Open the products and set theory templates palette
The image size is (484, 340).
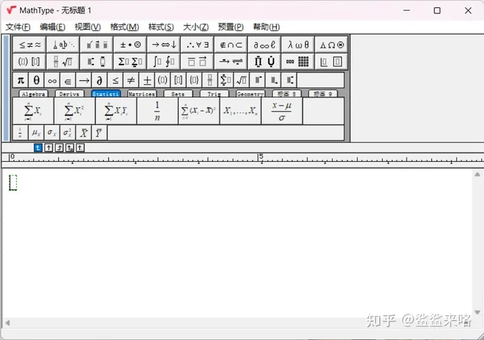coord(265,61)
